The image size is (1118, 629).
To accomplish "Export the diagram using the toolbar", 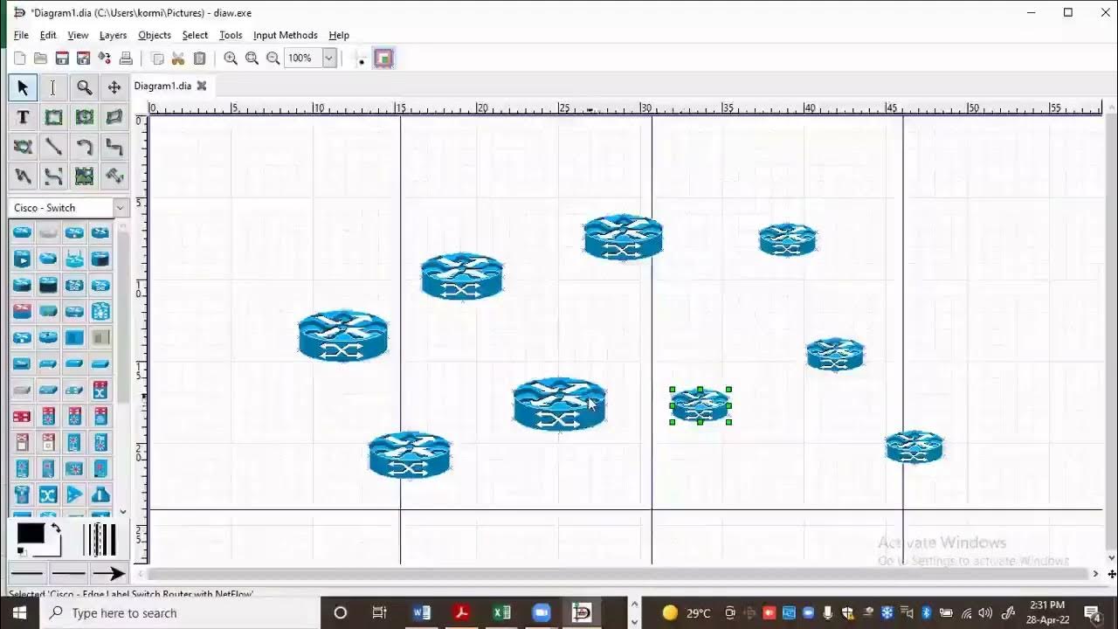I will 105,59.
